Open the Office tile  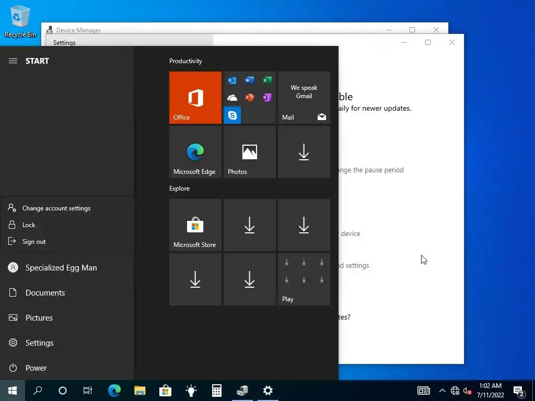coord(195,98)
